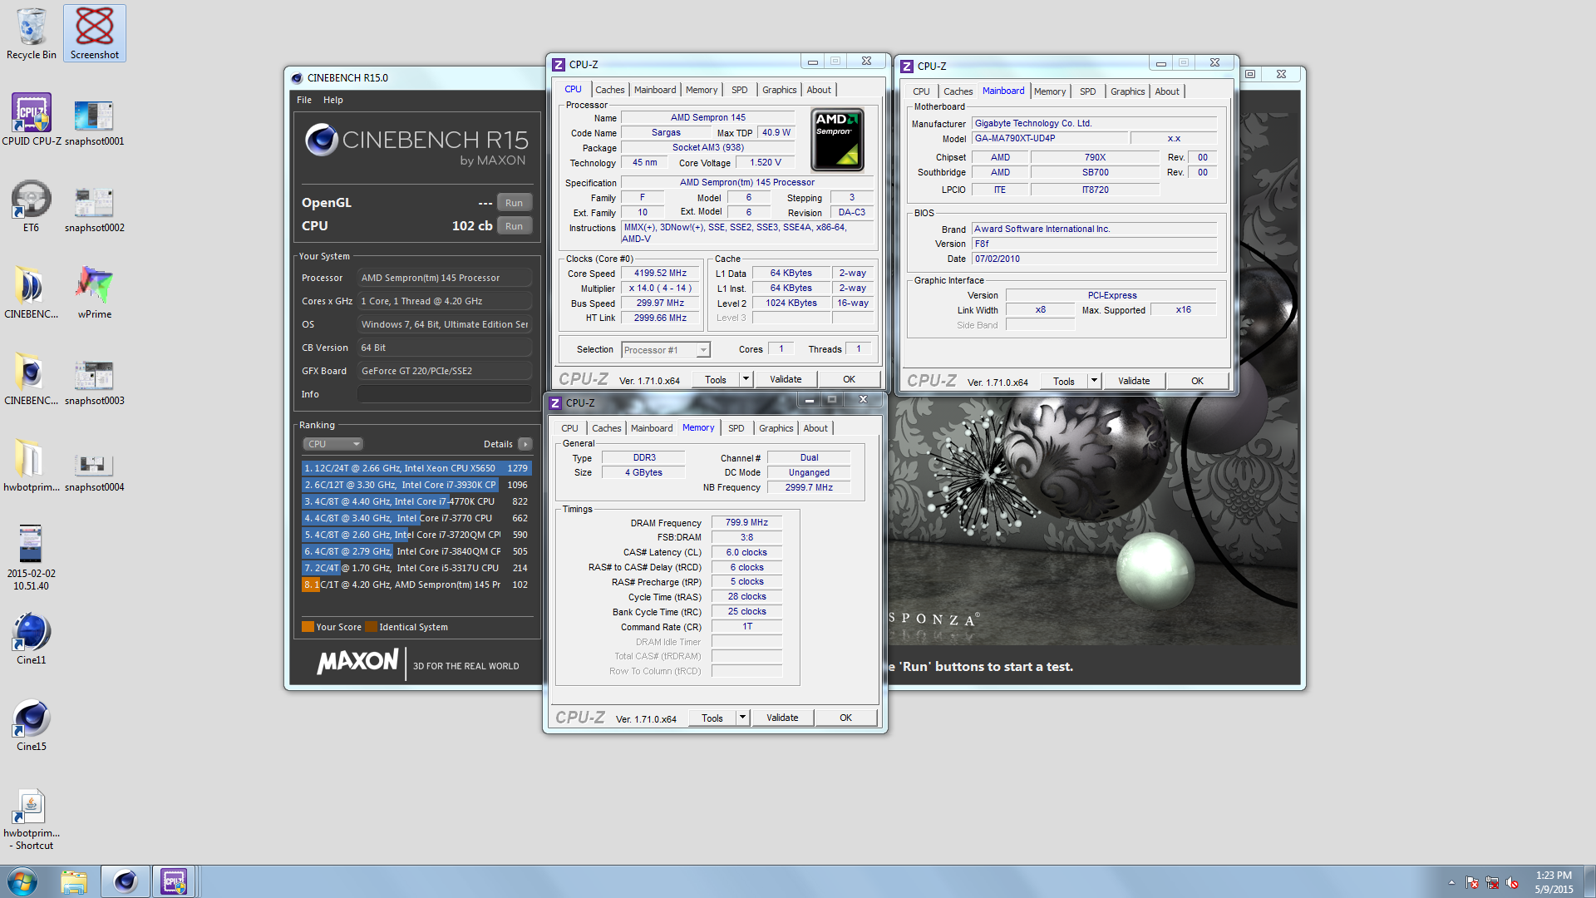Launch the ET6 desktop shortcut
This screenshot has height=898, width=1596.
32,206
